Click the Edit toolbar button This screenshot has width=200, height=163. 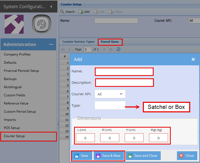point(99,12)
